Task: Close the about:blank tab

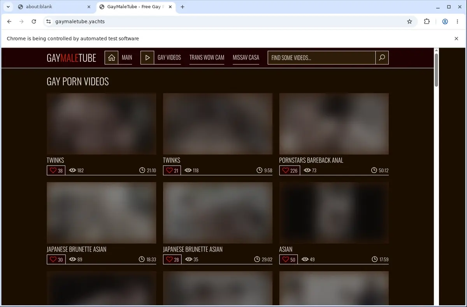Action: click(89, 7)
